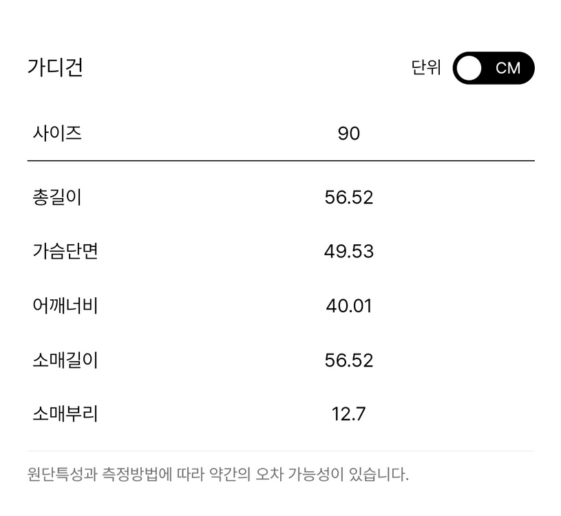561x516 pixels.
Task: Select the 어깨너비 shoulder width row
Action: tap(65, 306)
